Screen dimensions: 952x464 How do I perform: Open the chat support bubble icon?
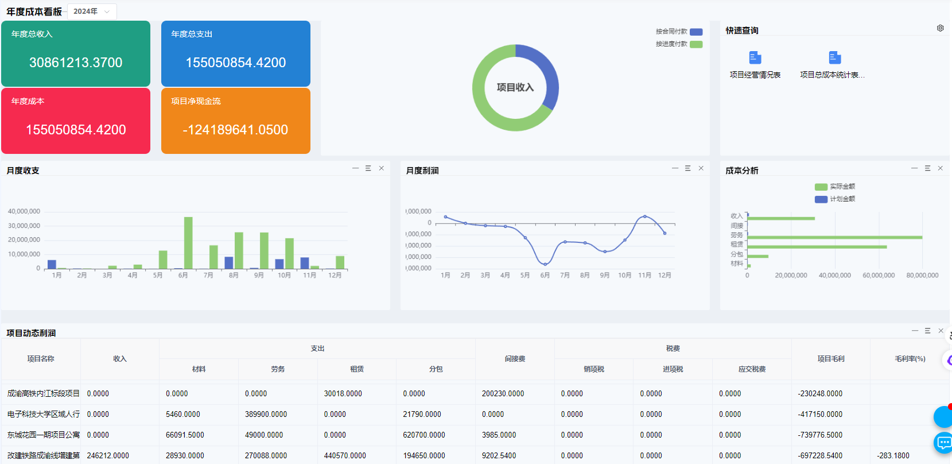(943, 442)
